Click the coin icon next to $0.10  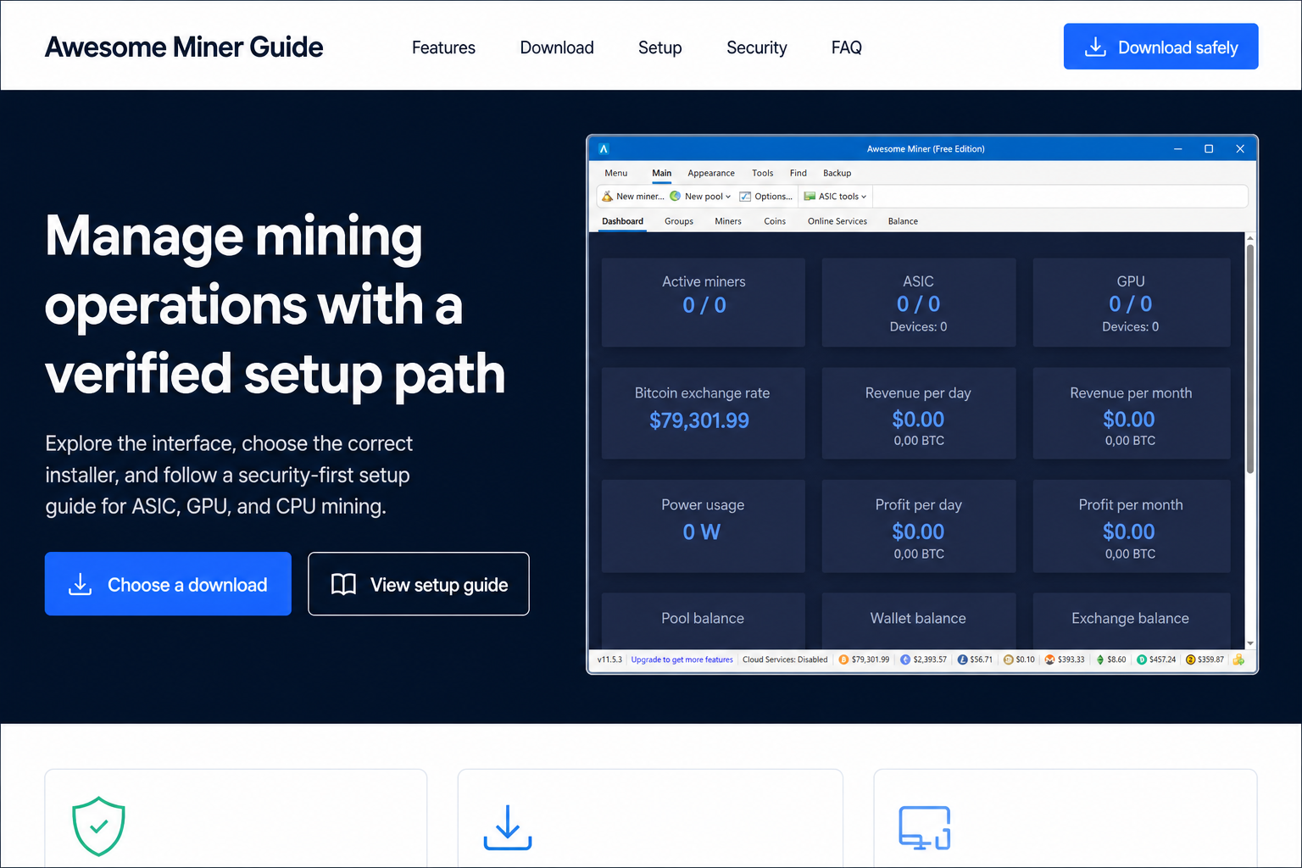(1008, 659)
